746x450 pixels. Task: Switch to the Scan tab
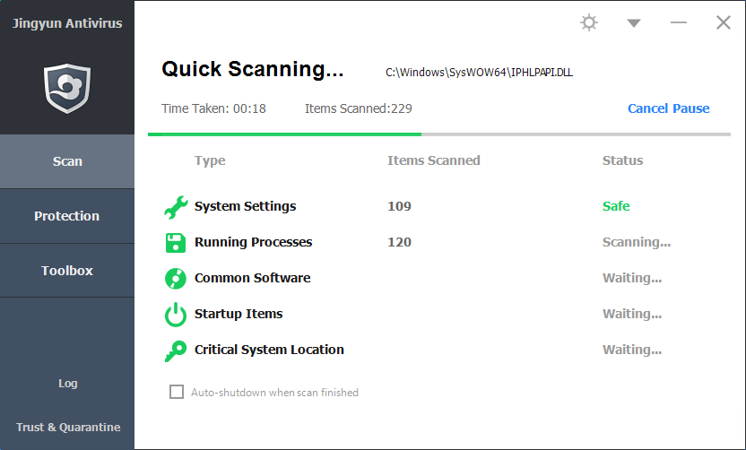67,161
